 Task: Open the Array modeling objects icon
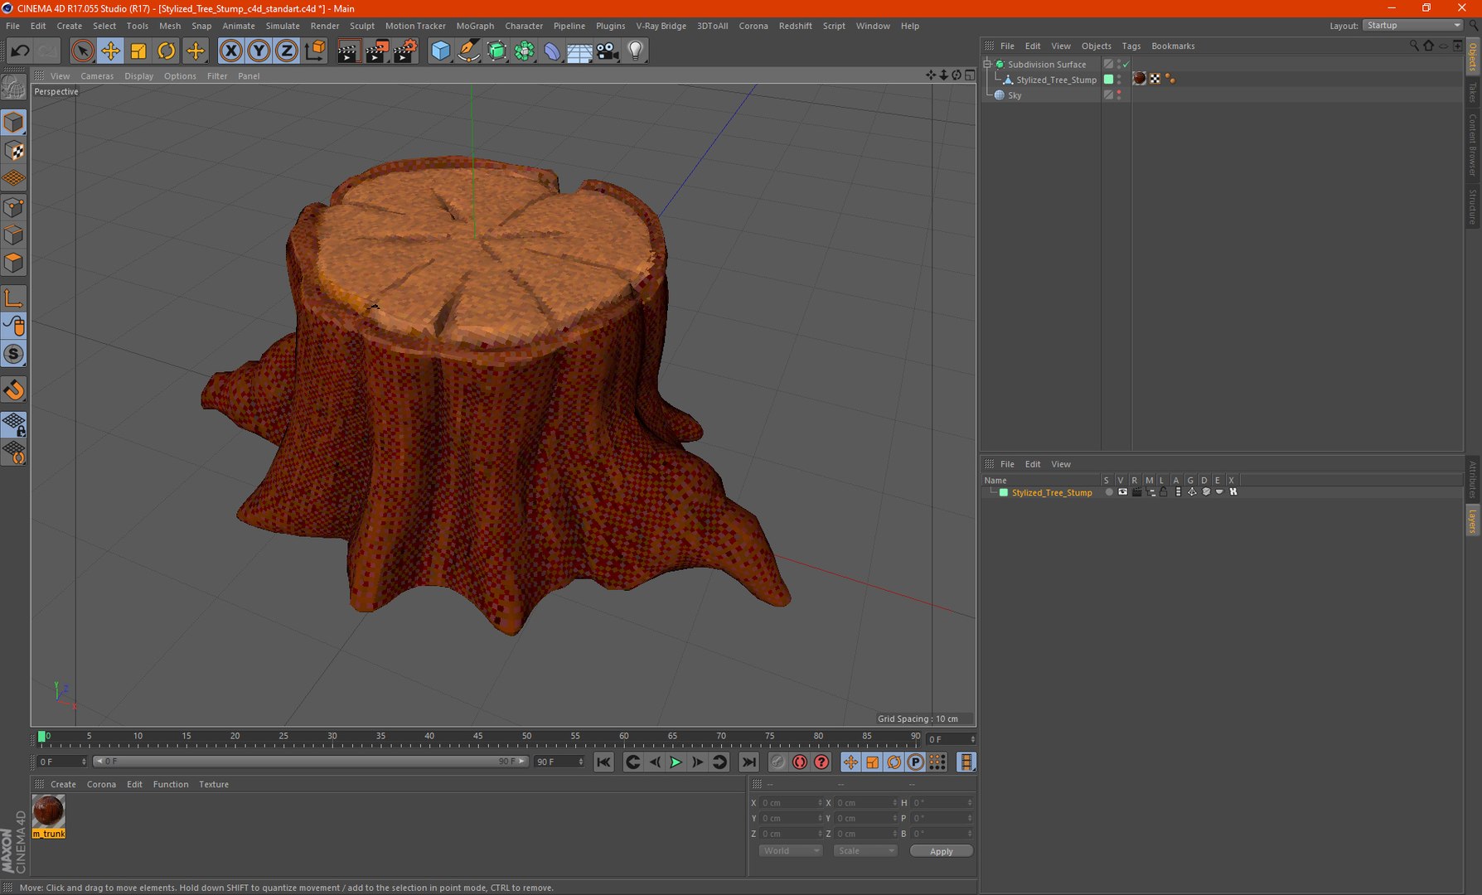pyautogui.click(x=525, y=51)
